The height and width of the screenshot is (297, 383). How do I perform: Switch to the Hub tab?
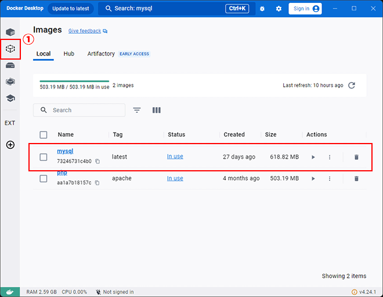pos(69,54)
